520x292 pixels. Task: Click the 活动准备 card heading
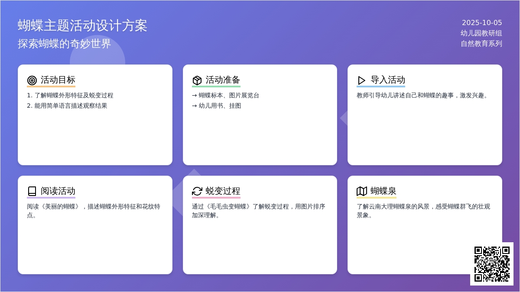223,80
